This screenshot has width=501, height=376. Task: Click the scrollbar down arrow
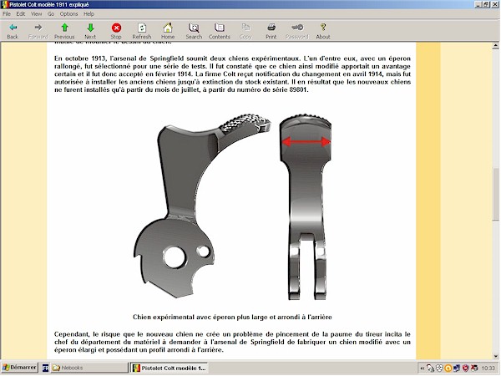pyautogui.click(x=495, y=356)
